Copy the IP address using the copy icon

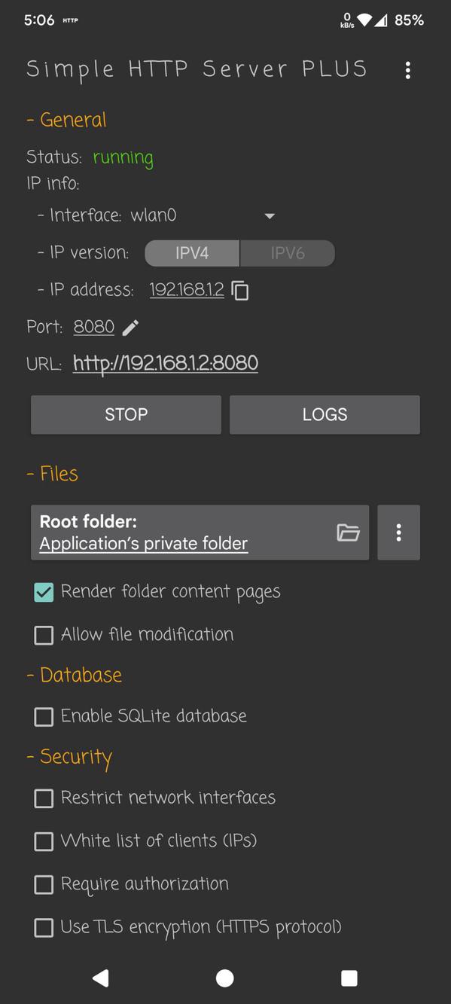point(239,290)
